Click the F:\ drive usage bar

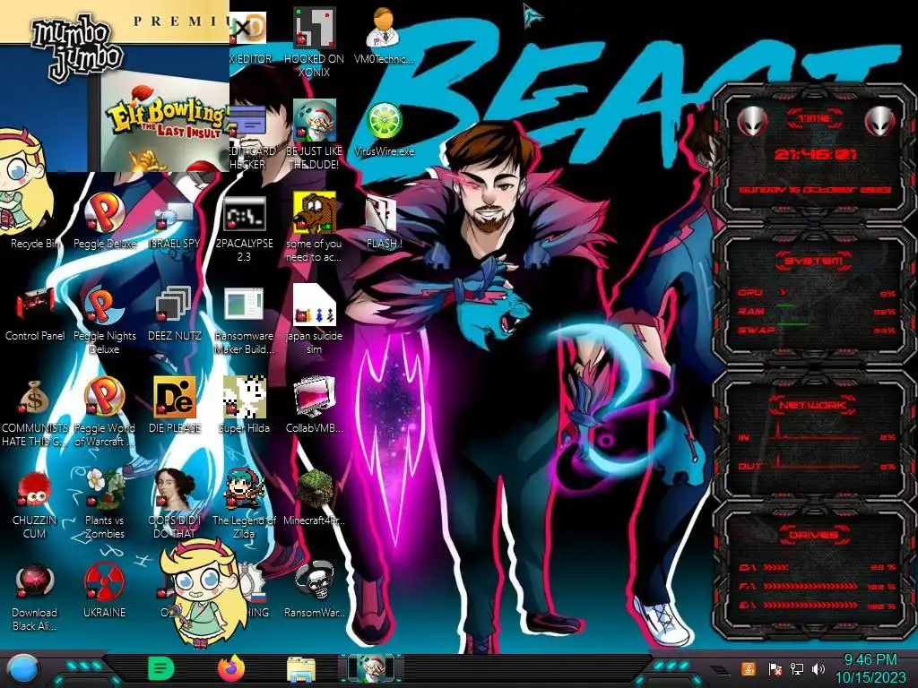click(x=818, y=586)
